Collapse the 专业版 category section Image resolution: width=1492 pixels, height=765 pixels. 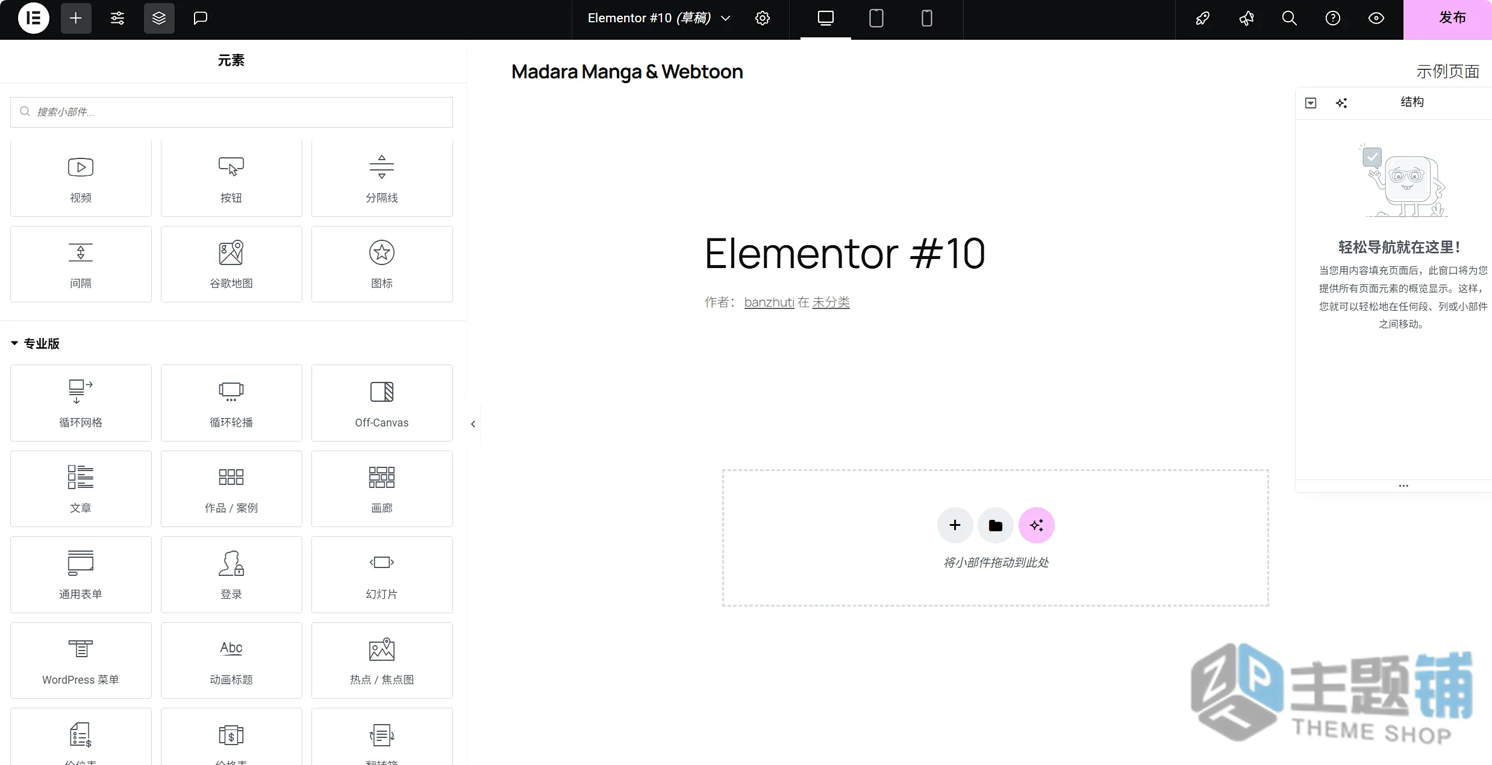[x=36, y=343]
